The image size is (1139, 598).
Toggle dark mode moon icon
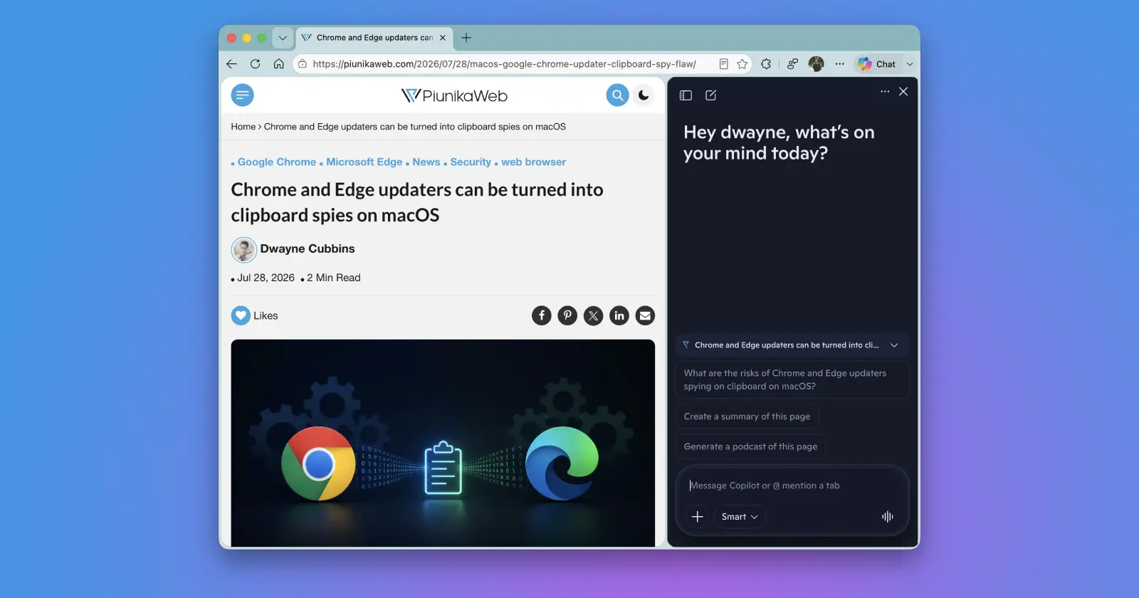[x=644, y=95]
